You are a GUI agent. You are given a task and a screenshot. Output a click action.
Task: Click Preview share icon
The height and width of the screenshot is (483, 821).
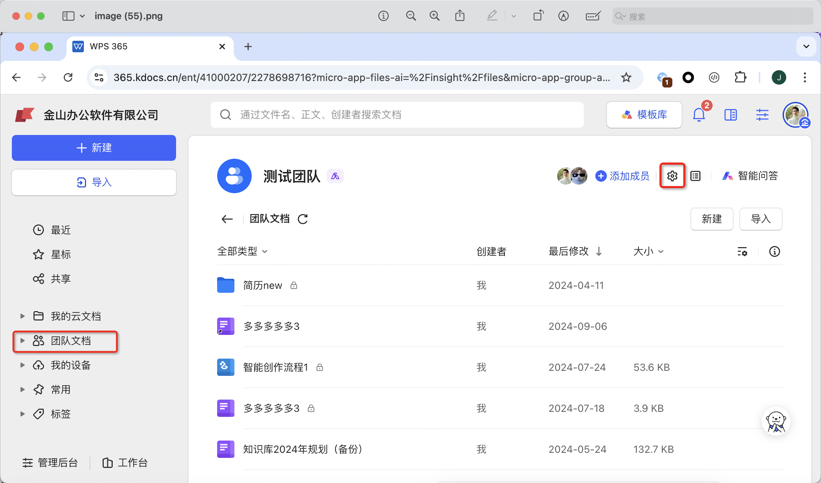pyautogui.click(x=460, y=16)
